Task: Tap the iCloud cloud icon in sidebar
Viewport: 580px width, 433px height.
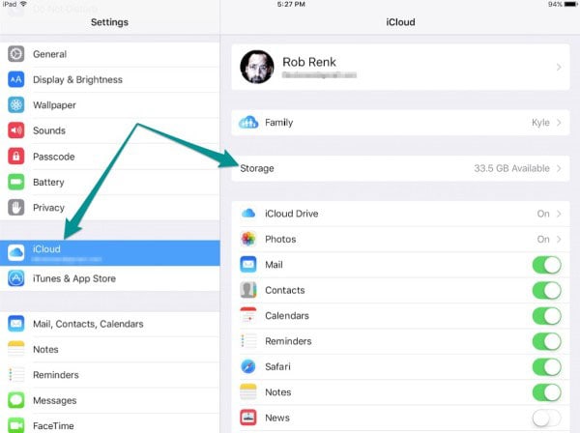Action: click(x=15, y=252)
